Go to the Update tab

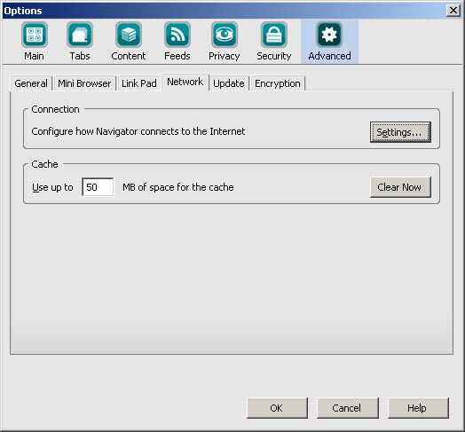[229, 83]
